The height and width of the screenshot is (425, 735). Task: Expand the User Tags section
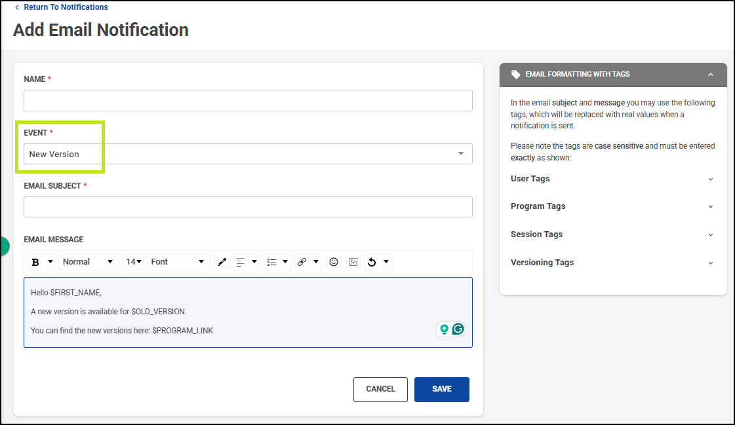click(x=612, y=179)
